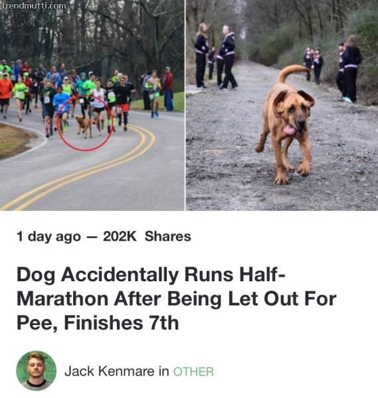Click the red-circled dog among runners

84,127
